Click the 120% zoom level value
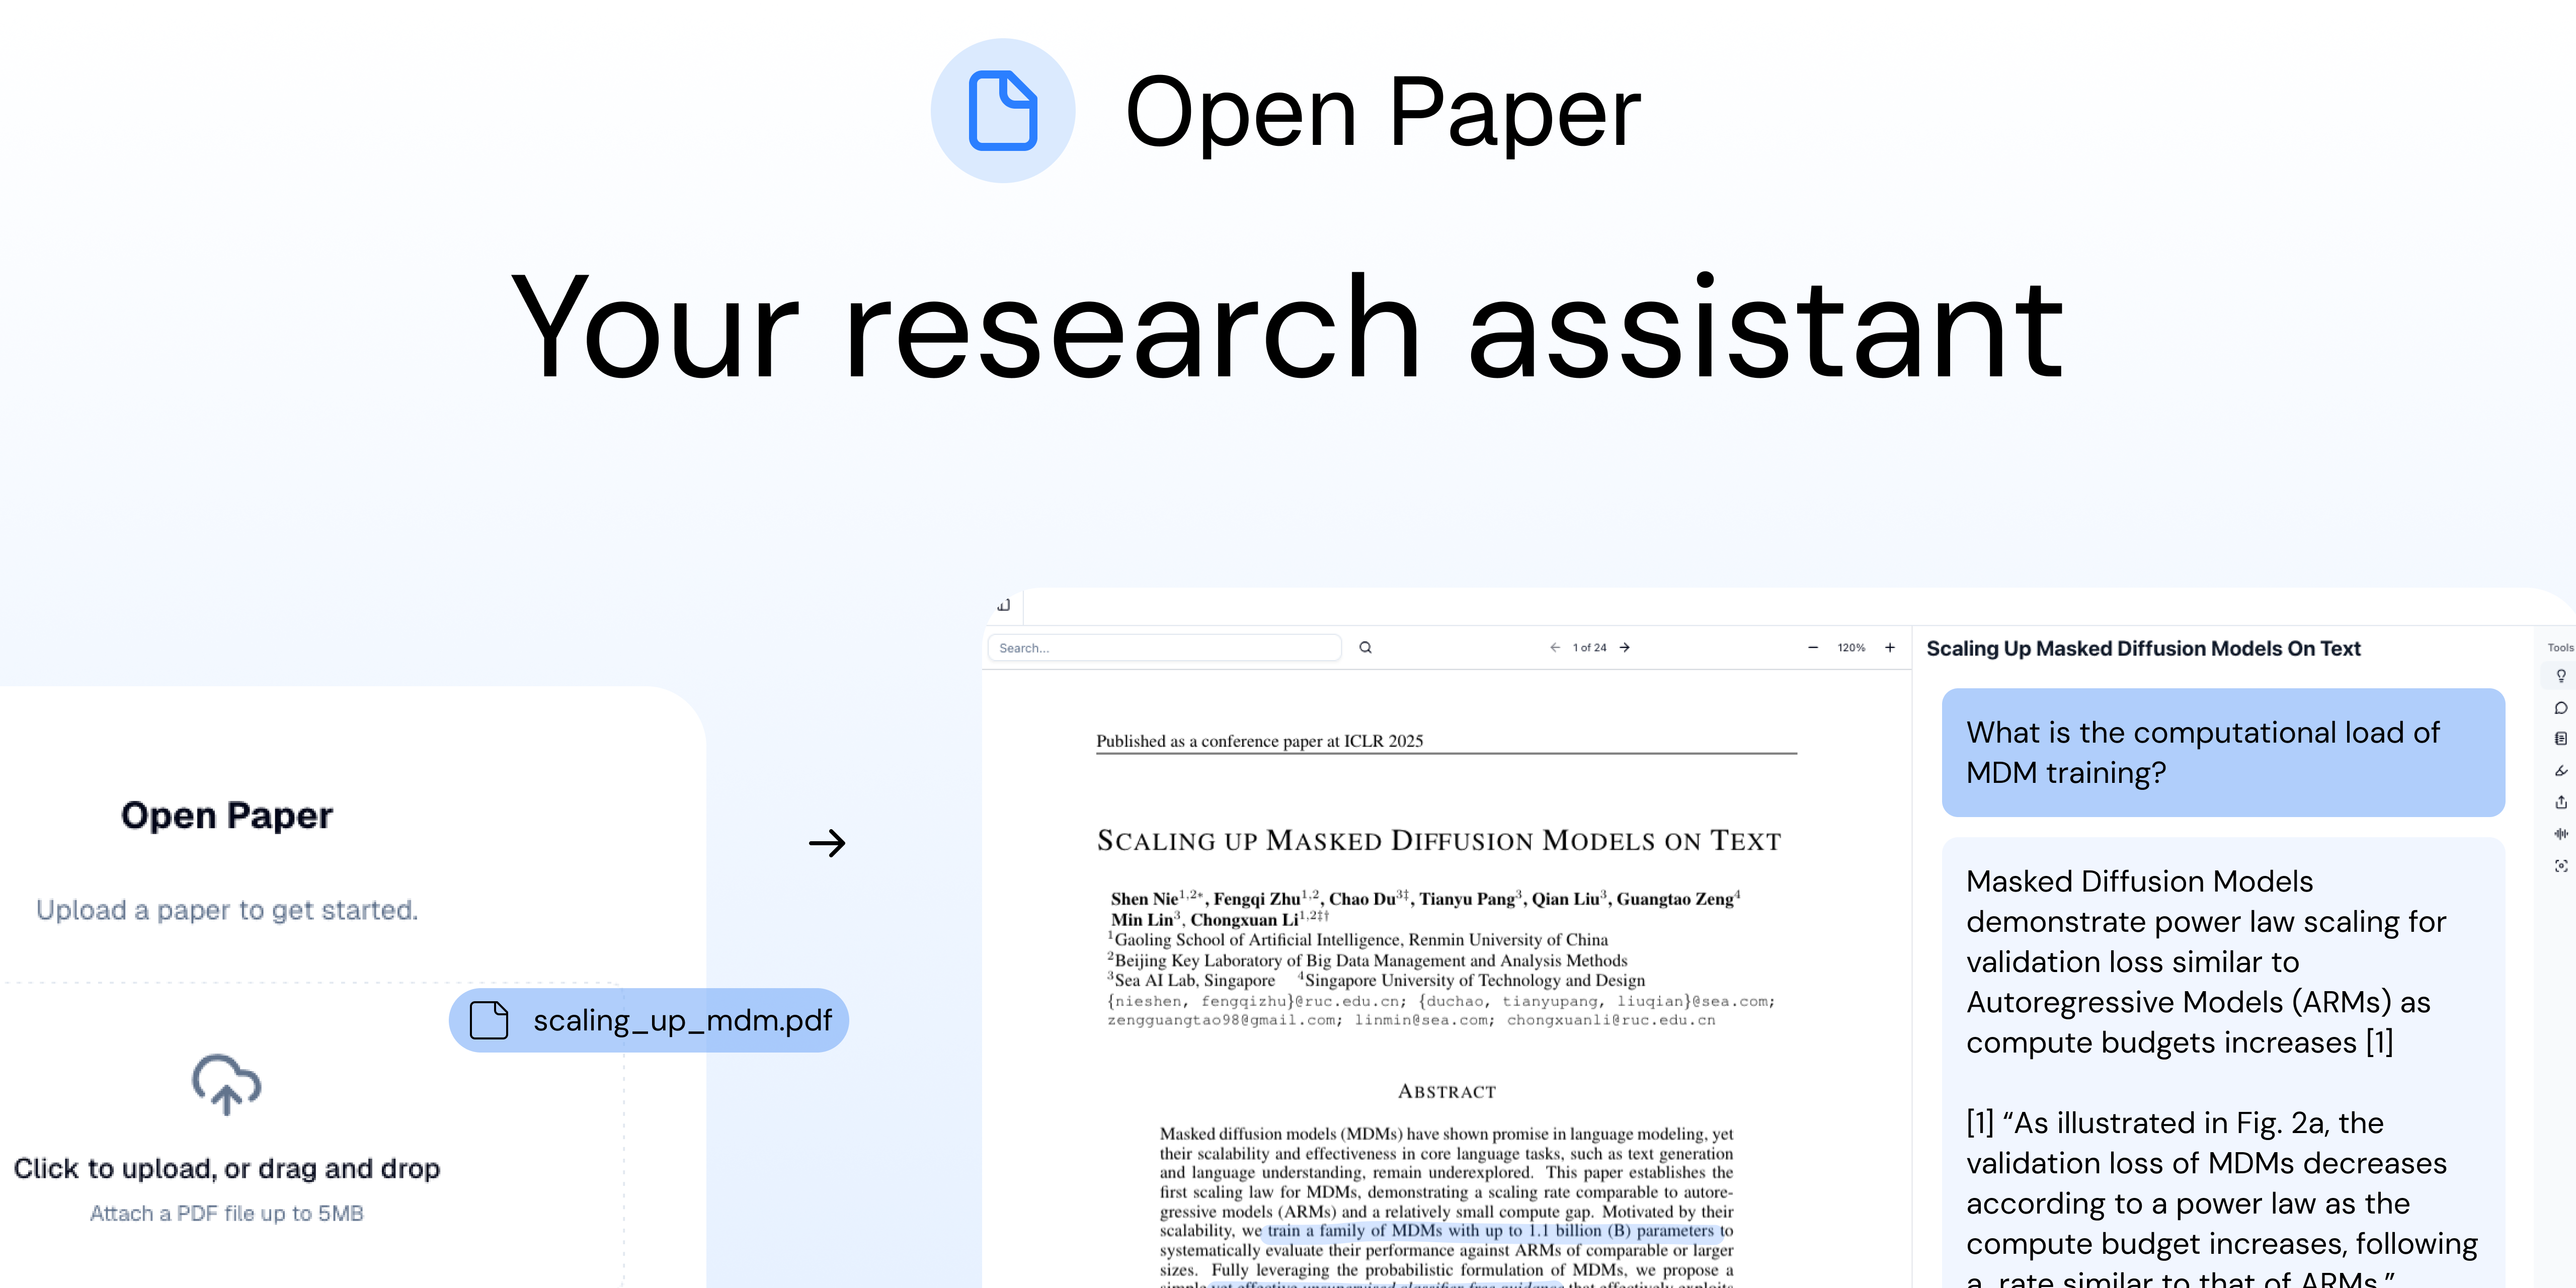The height and width of the screenshot is (1288, 2576). click(x=1851, y=647)
